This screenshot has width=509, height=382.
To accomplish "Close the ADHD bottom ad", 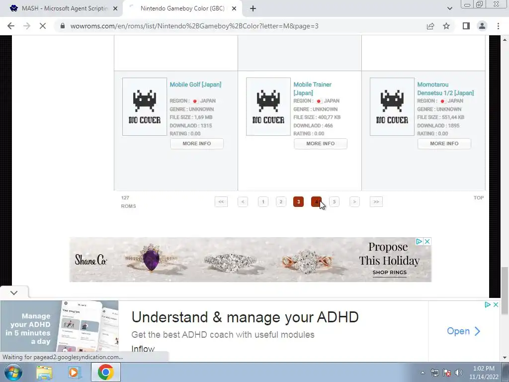I will coord(496,305).
